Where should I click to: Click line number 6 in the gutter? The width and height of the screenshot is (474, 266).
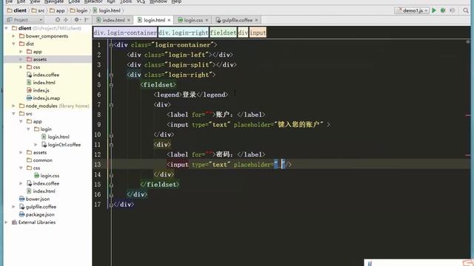coord(99,95)
